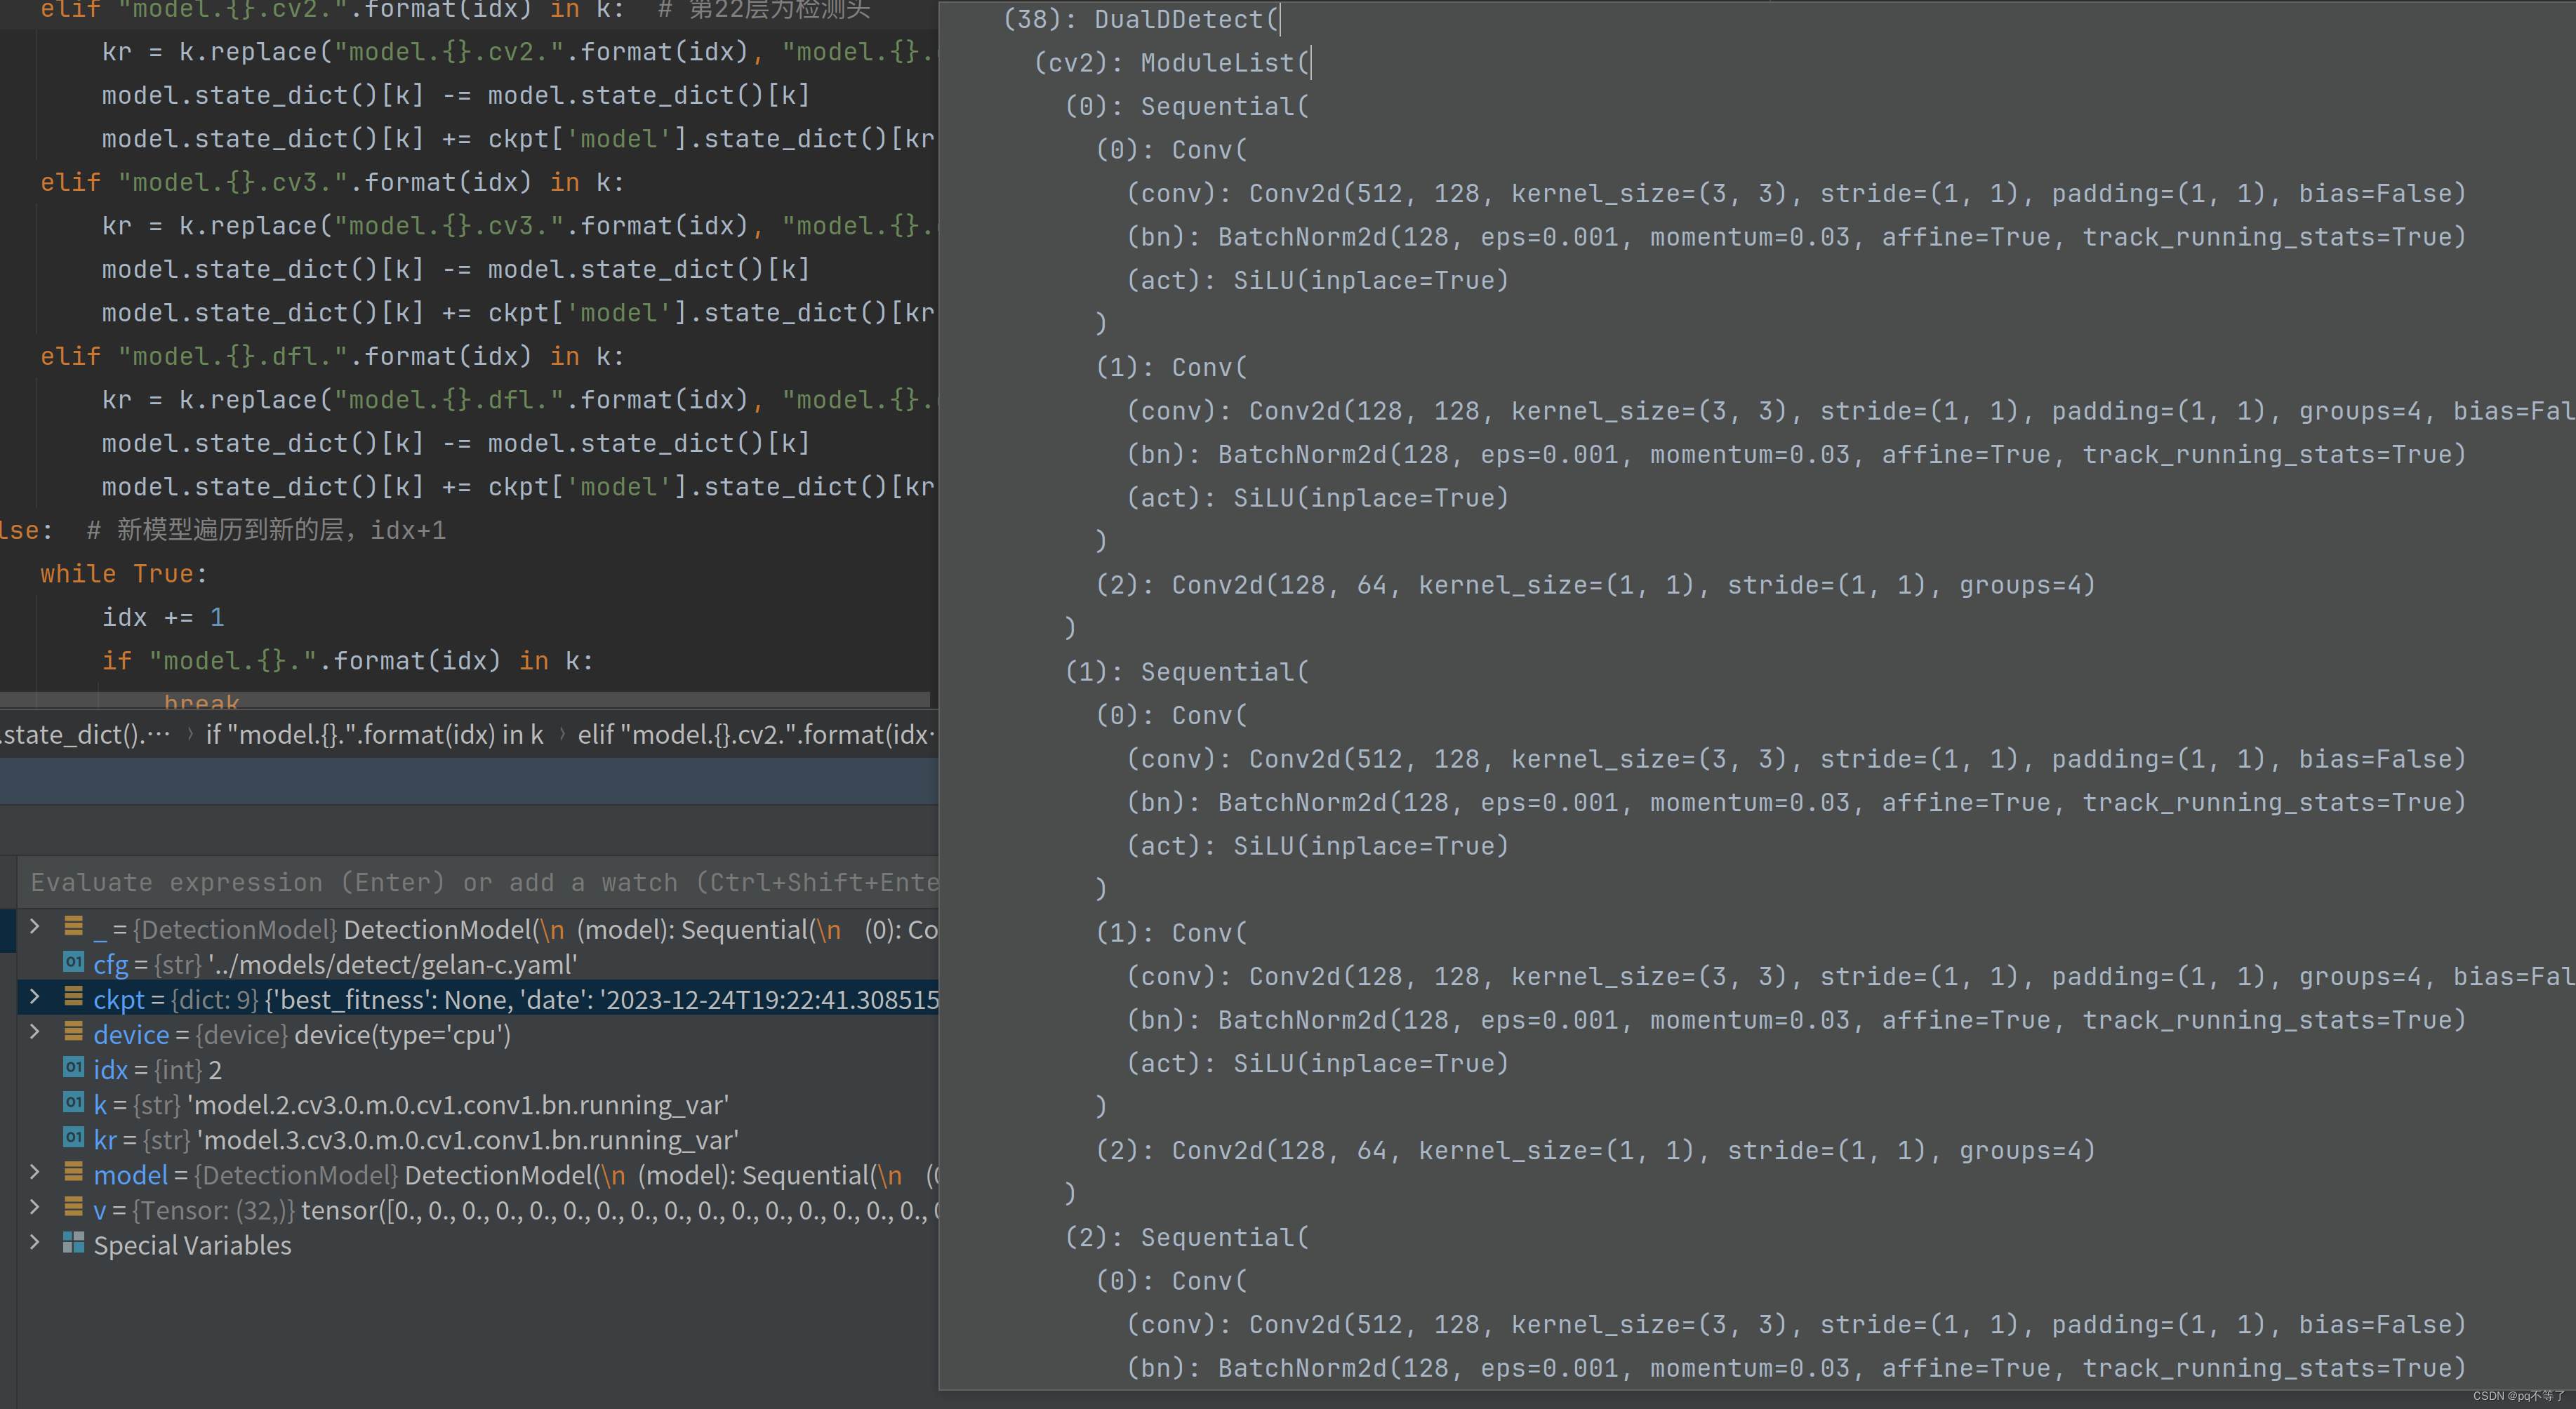2576x1409 pixels.
Task: Click the k variable's type icon
Action: click(x=73, y=1102)
